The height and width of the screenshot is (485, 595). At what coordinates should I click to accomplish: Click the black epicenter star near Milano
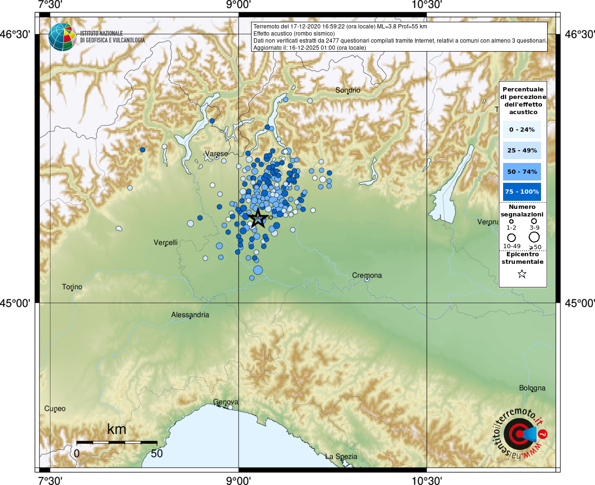tap(258, 218)
